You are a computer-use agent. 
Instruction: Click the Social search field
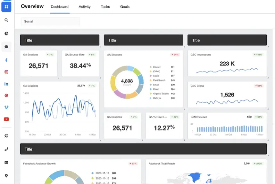coord(50,21)
